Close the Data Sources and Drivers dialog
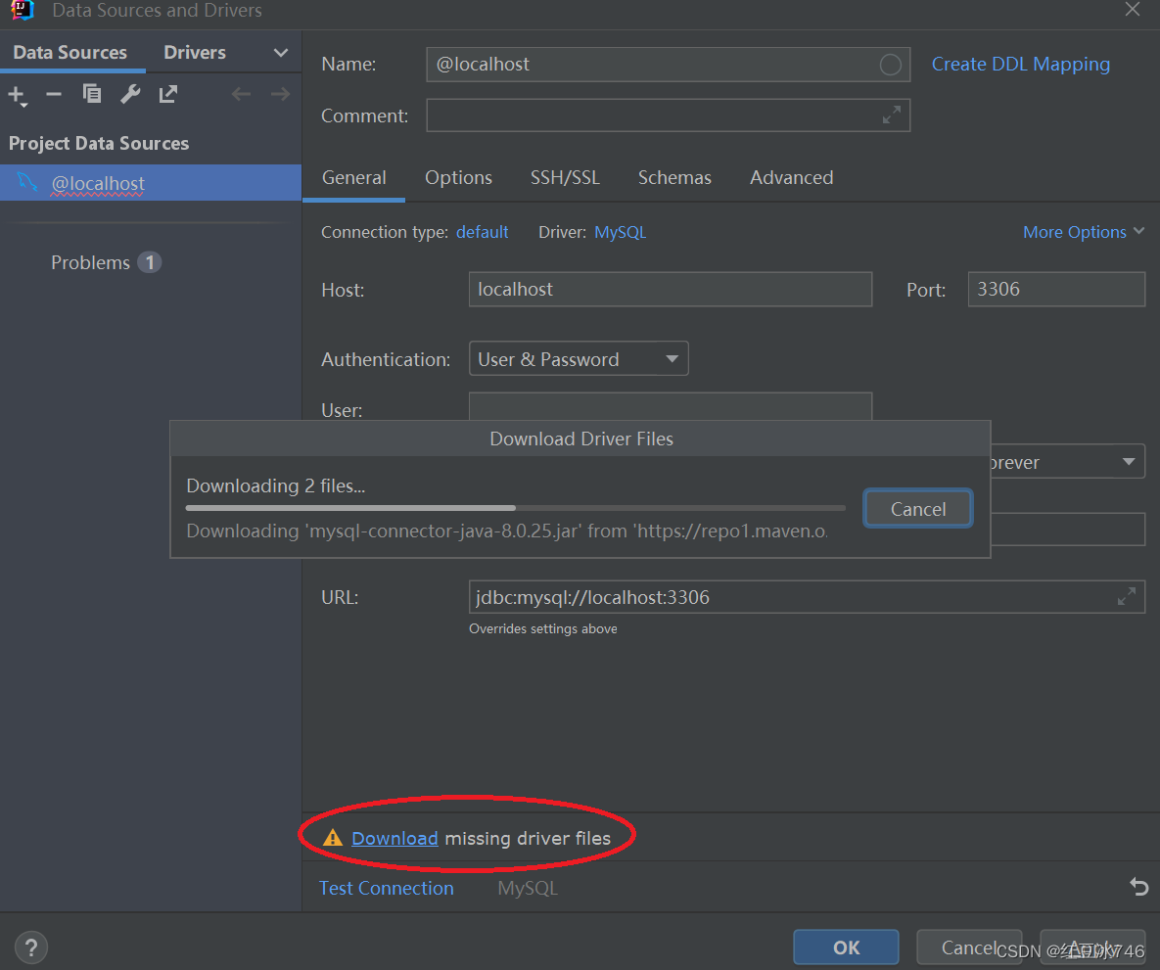 (x=1132, y=10)
